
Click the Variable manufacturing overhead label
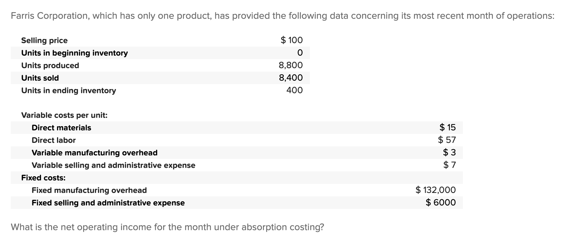pos(94,153)
